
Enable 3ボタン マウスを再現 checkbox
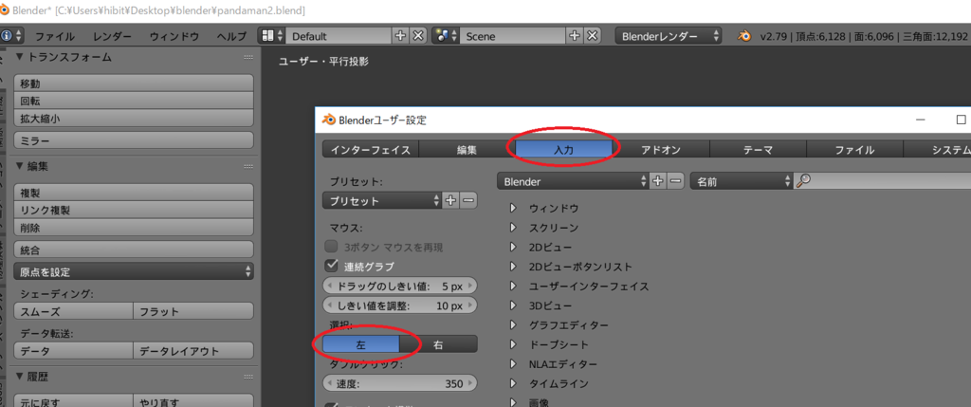tap(331, 247)
